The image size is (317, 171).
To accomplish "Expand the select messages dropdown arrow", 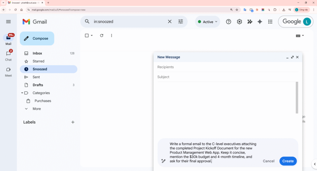I will click(92, 36).
